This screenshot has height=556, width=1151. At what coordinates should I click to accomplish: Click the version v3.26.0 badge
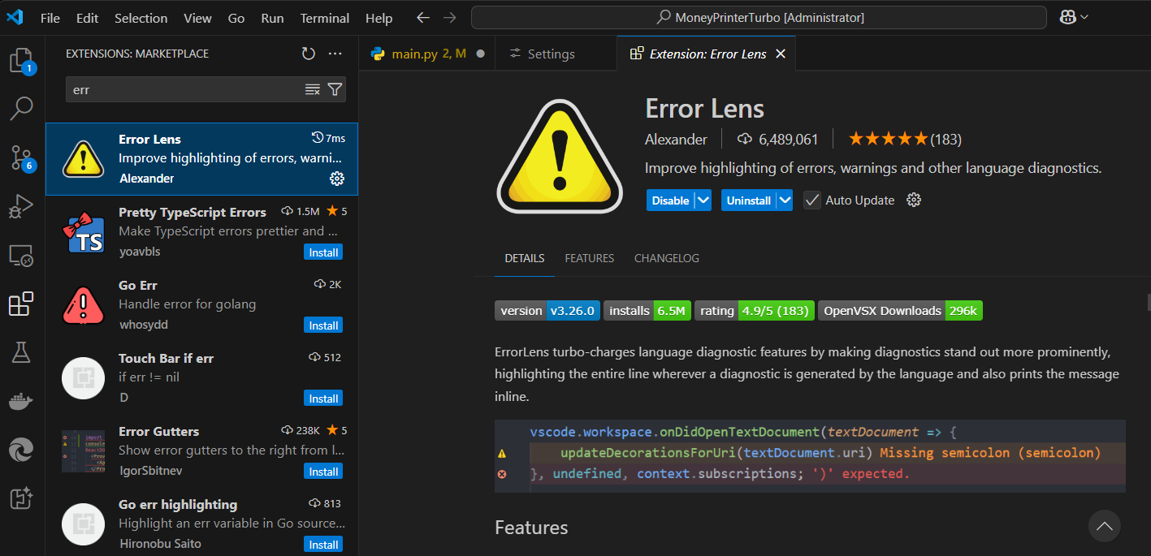548,311
